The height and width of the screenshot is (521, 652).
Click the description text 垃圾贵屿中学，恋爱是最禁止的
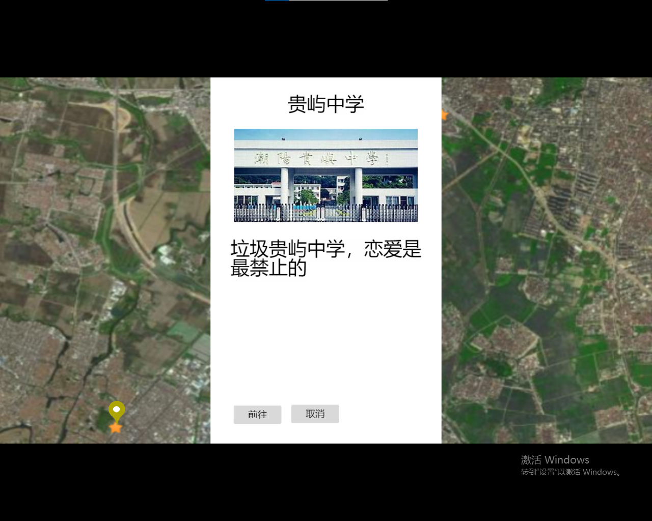pyautogui.click(x=326, y=258)
